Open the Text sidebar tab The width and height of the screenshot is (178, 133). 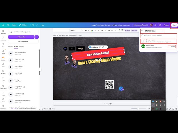[3, 45]
